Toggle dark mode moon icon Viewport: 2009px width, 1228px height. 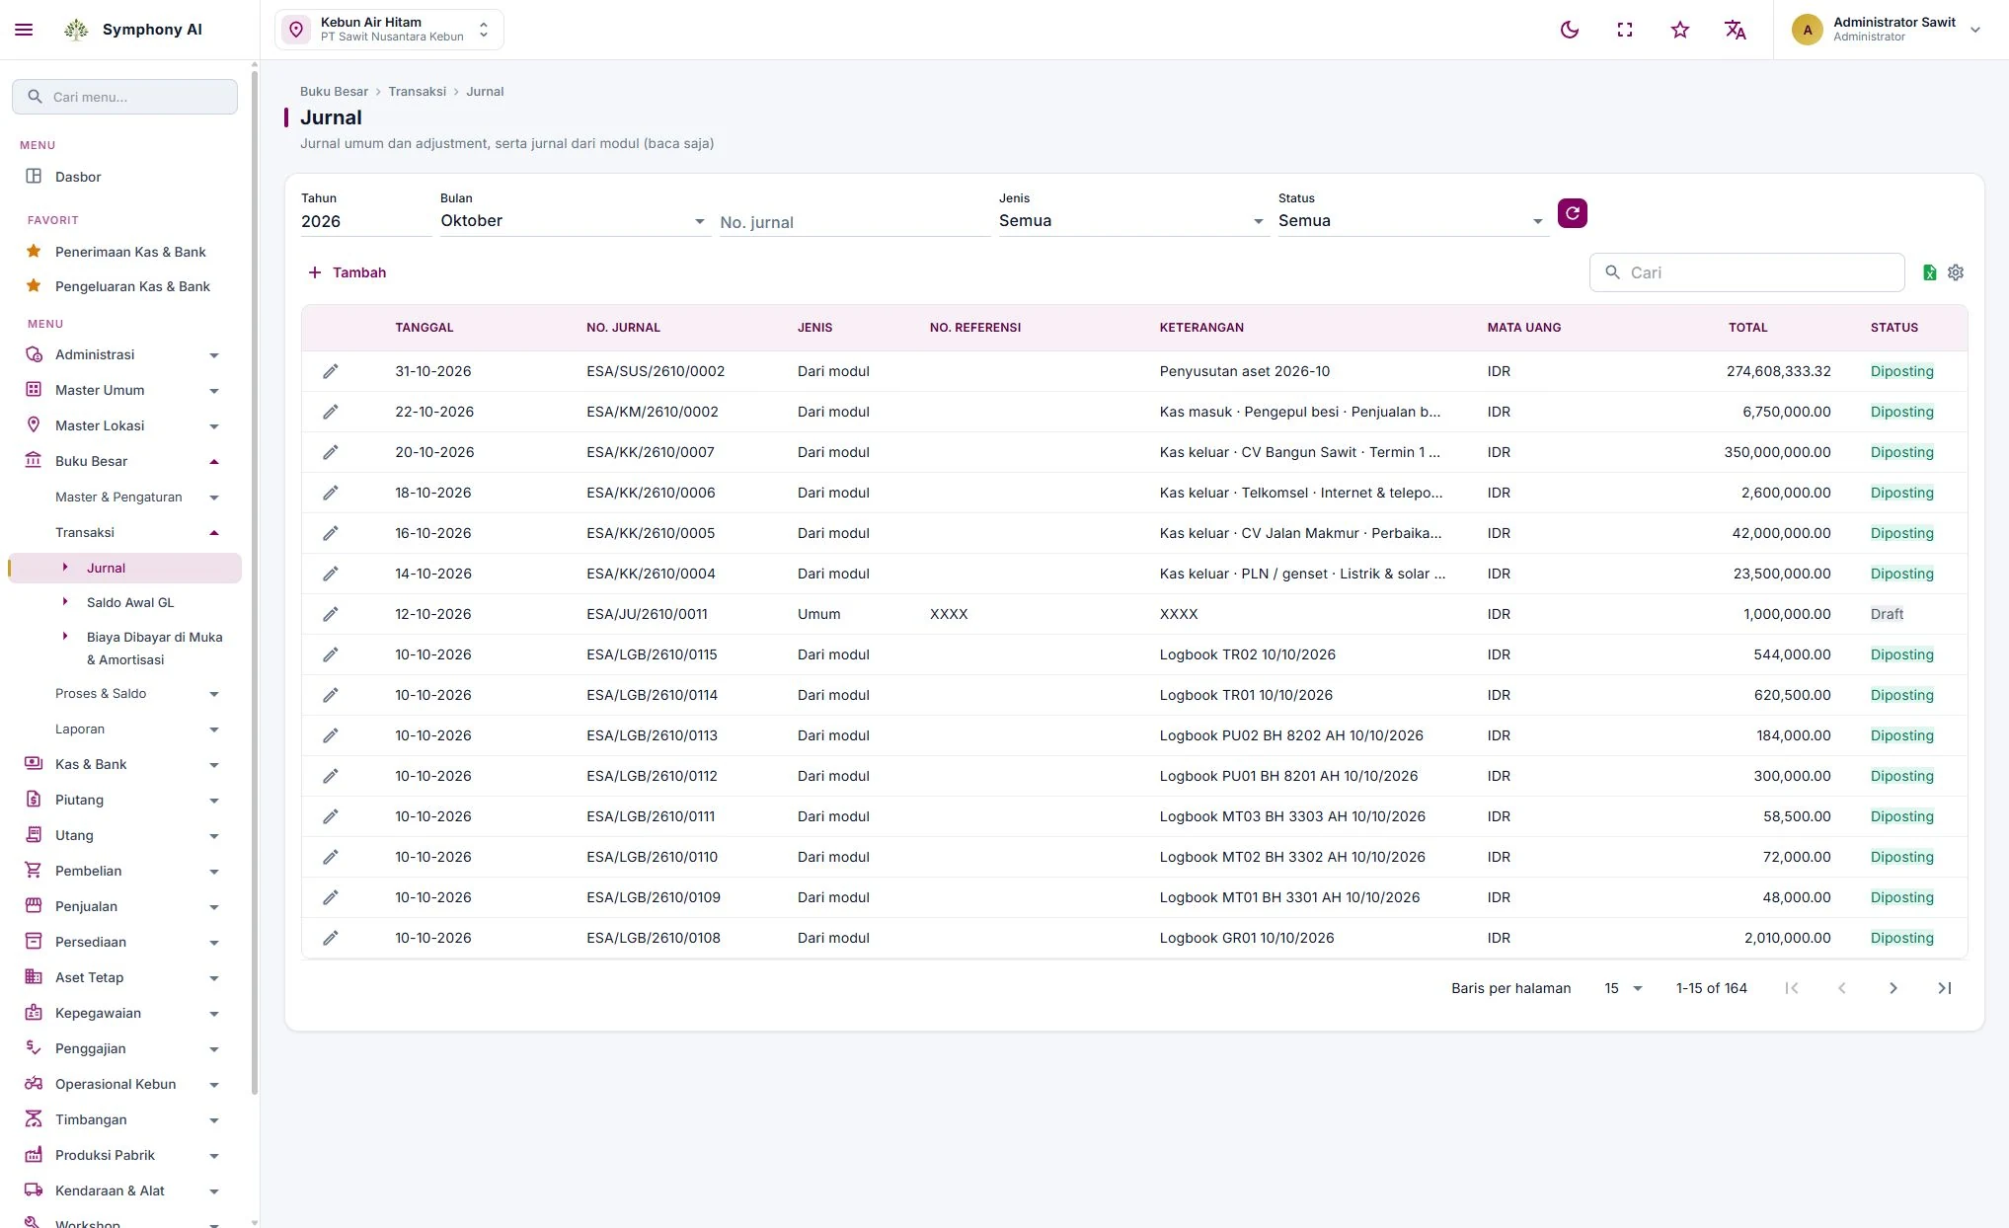click(1570, 30)
